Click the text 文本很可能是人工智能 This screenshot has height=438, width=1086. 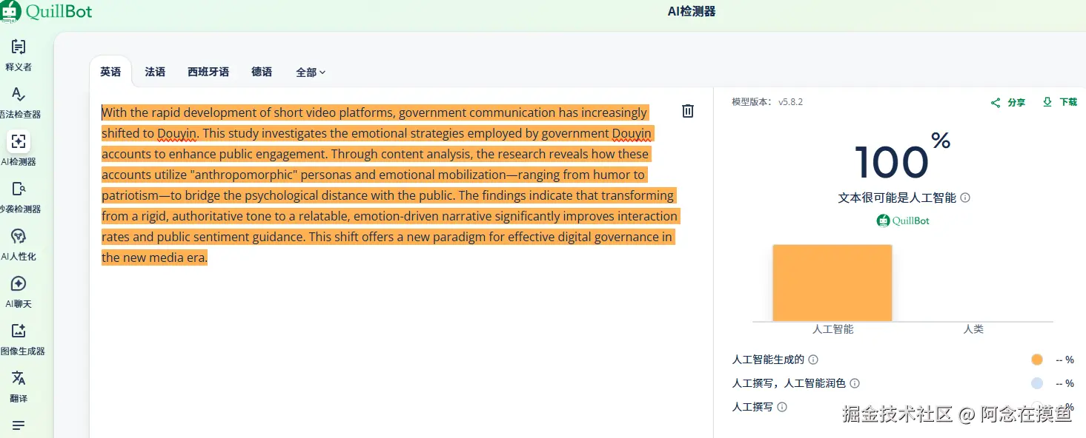point(897,198)
